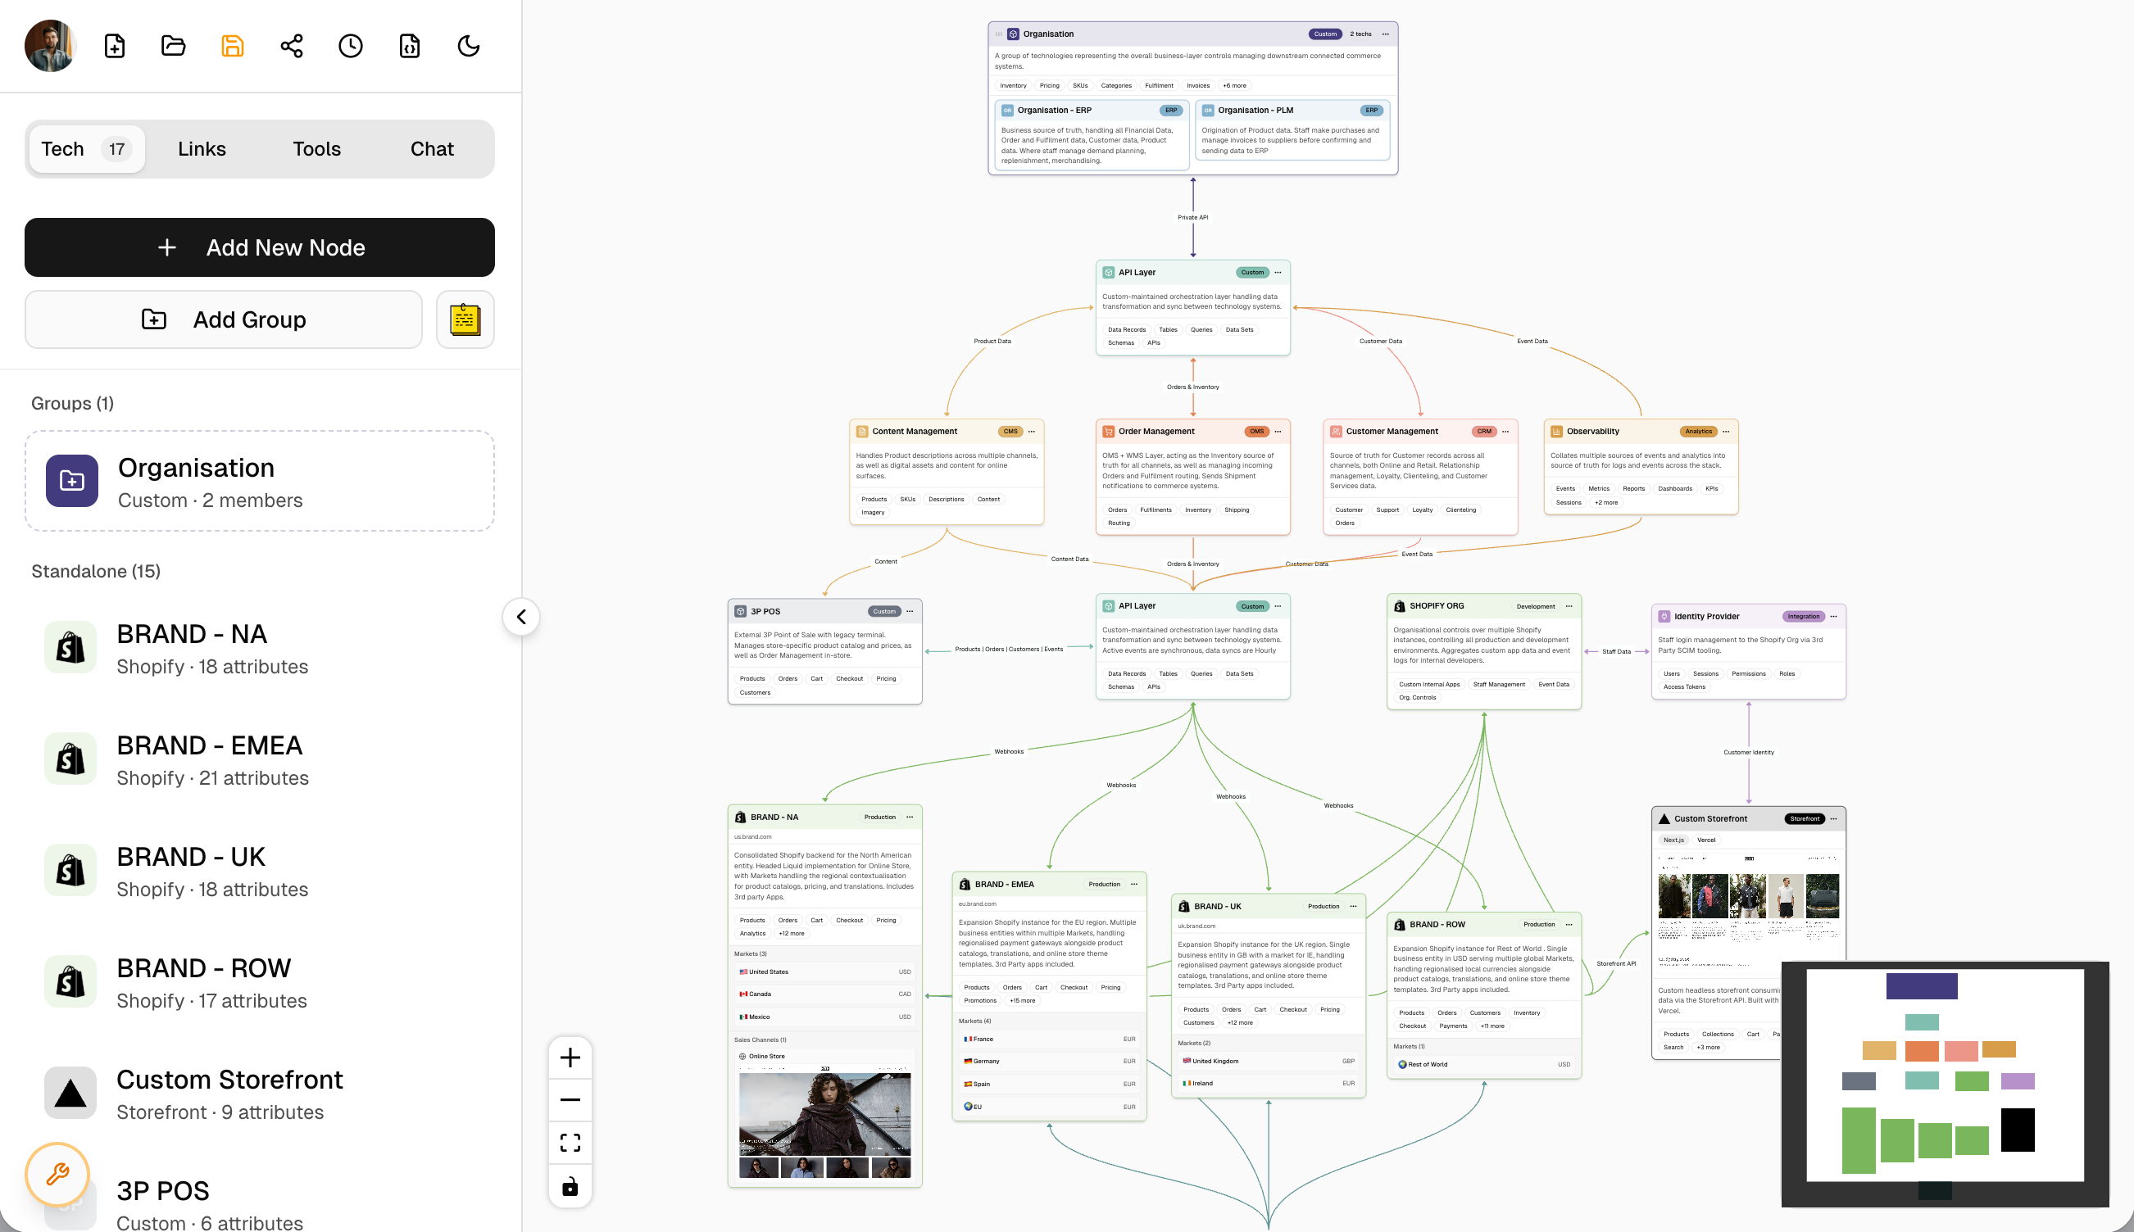Add a sticky note
Image resolution: width=2134 pixels, height=1232 pixels.
[465, 319]
